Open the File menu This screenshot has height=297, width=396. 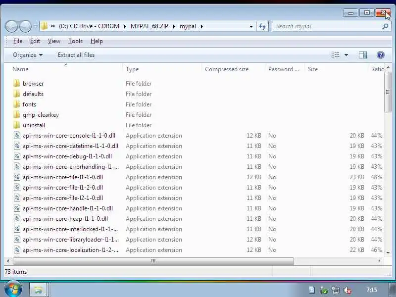tap(18, 41)
